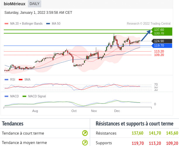Click the red 113.20 support level label
Viewport: 179px width, 146px height.
(159, 51)
